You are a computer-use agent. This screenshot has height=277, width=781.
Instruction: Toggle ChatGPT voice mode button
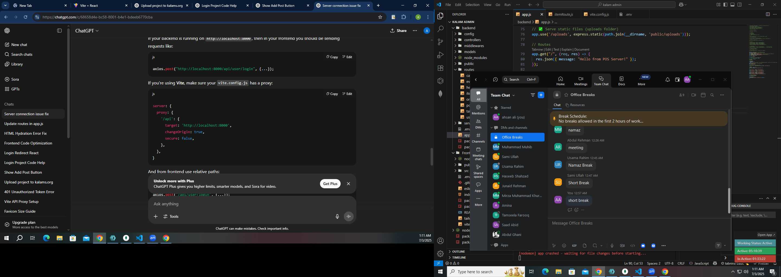click(x=349, y=216)
